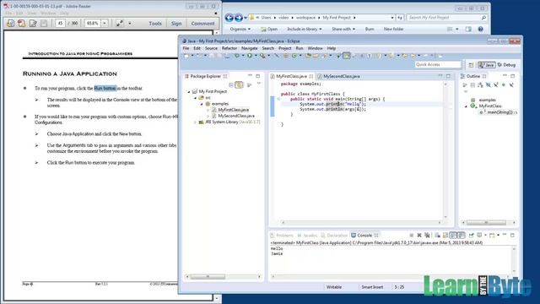Click the Open Perspective icon
The image size is (540, 304).
(471, 65)
